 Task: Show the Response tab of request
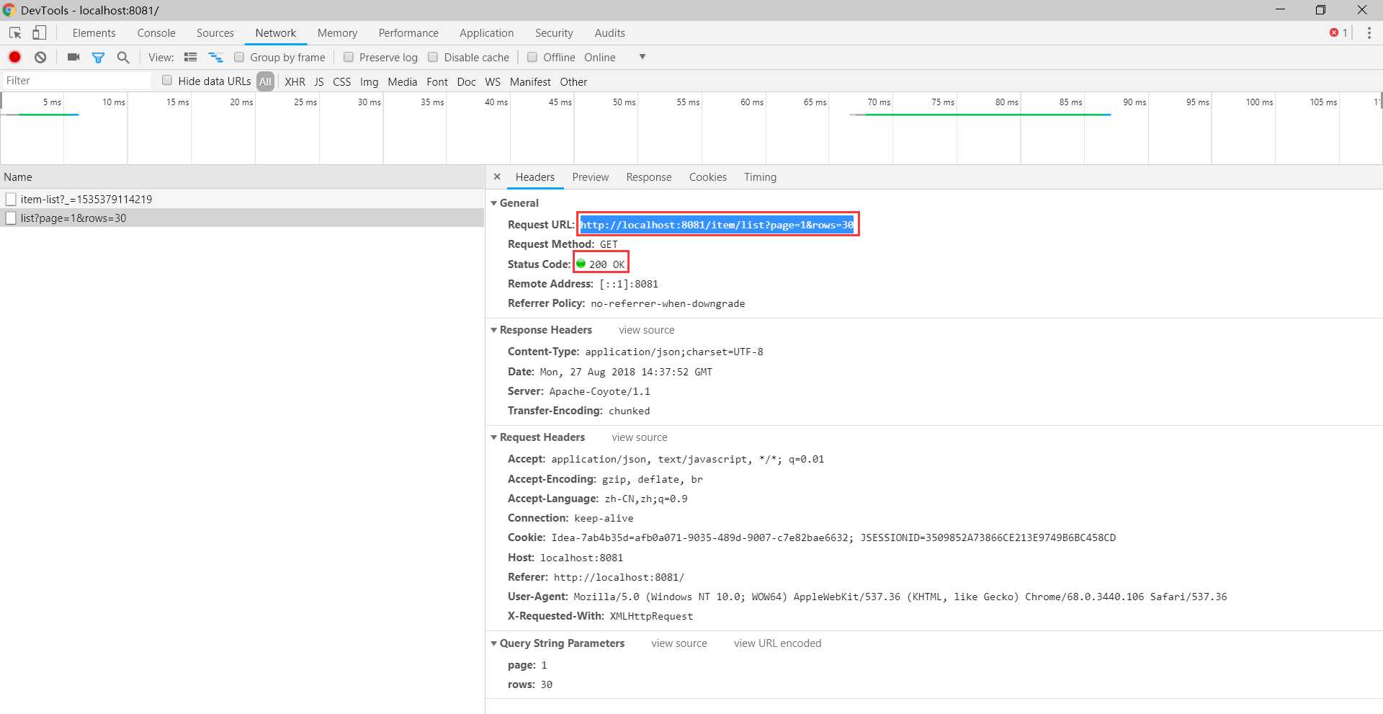pyautogui.click(x=649, y=177)
